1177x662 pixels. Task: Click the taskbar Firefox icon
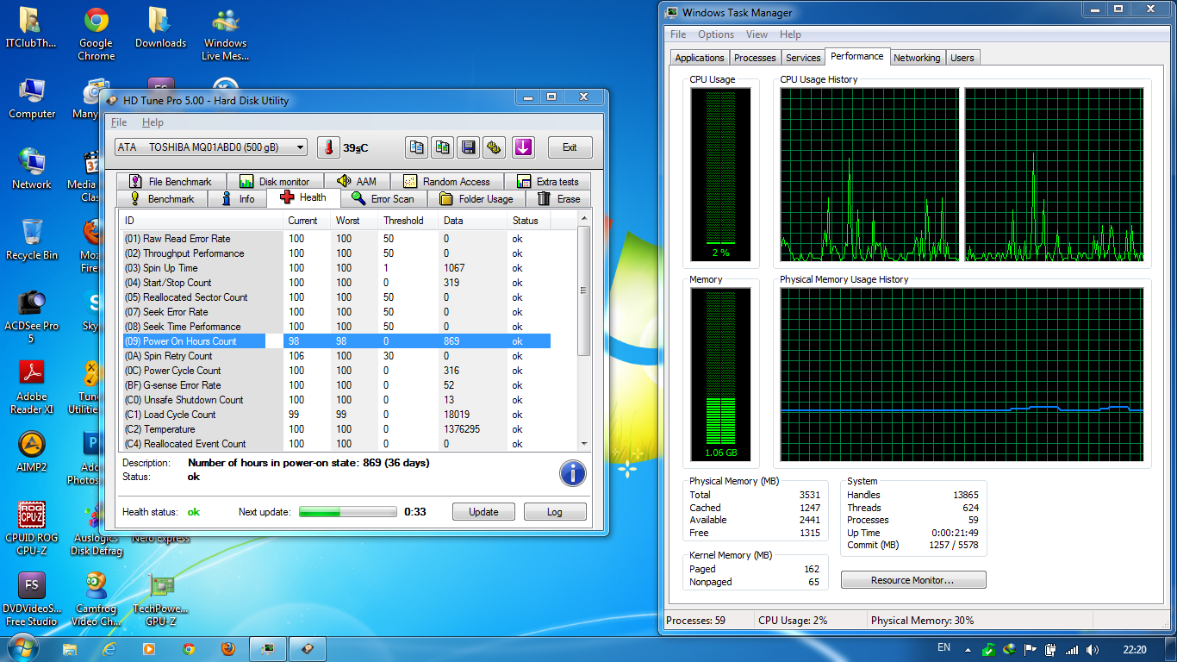click(227, 648)
